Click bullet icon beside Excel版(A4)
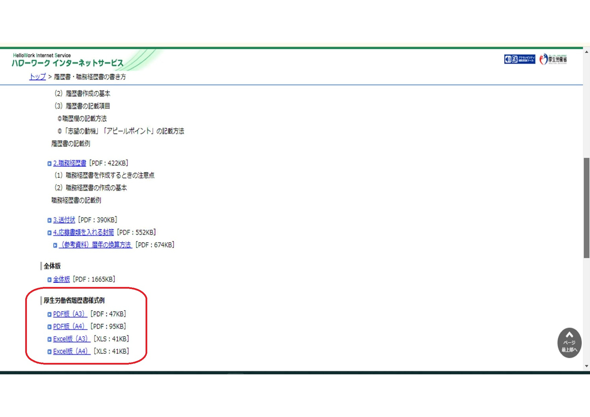This screenshot has width=590, height=417. [49, 352]
